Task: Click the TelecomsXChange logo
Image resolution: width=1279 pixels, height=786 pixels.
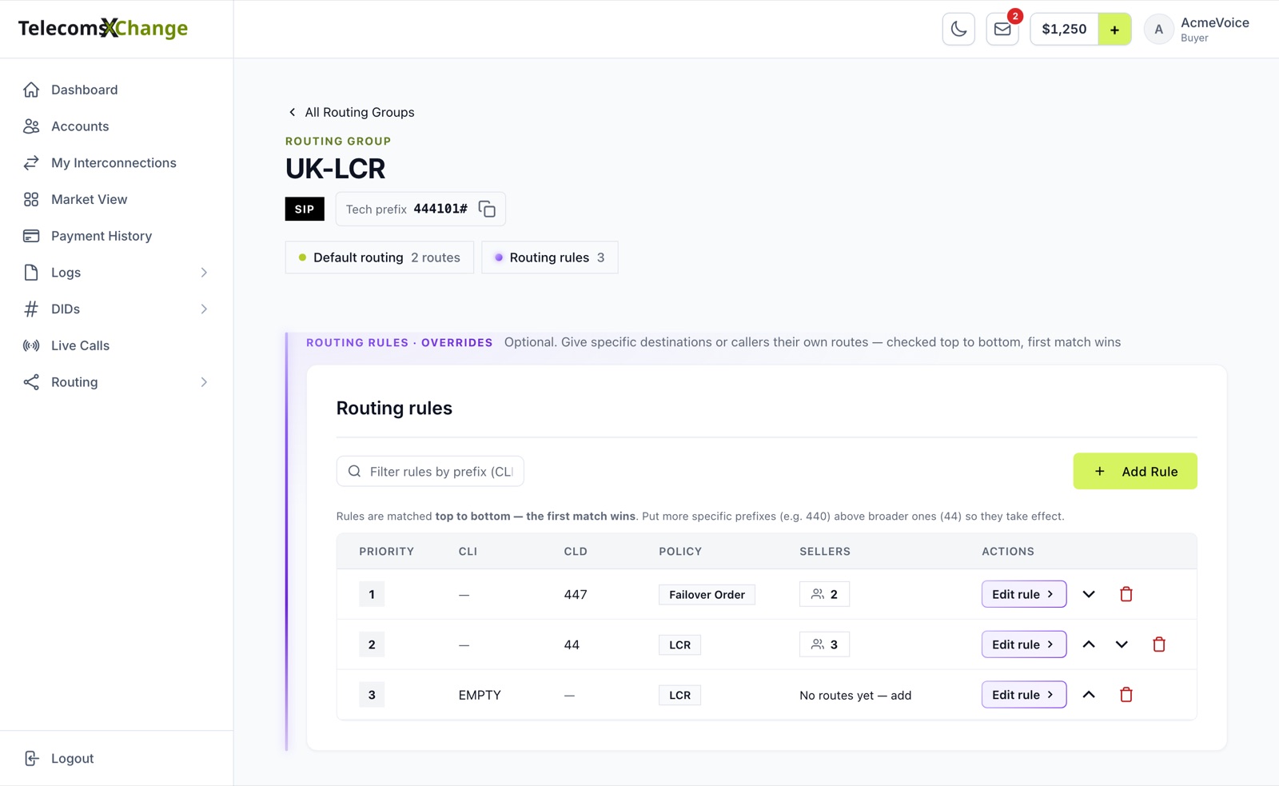Action: (x=103, y=29)
